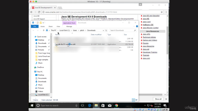Open Chrome's three-dot menu
Screen dimensions: 198x111
tap(166, 12)
